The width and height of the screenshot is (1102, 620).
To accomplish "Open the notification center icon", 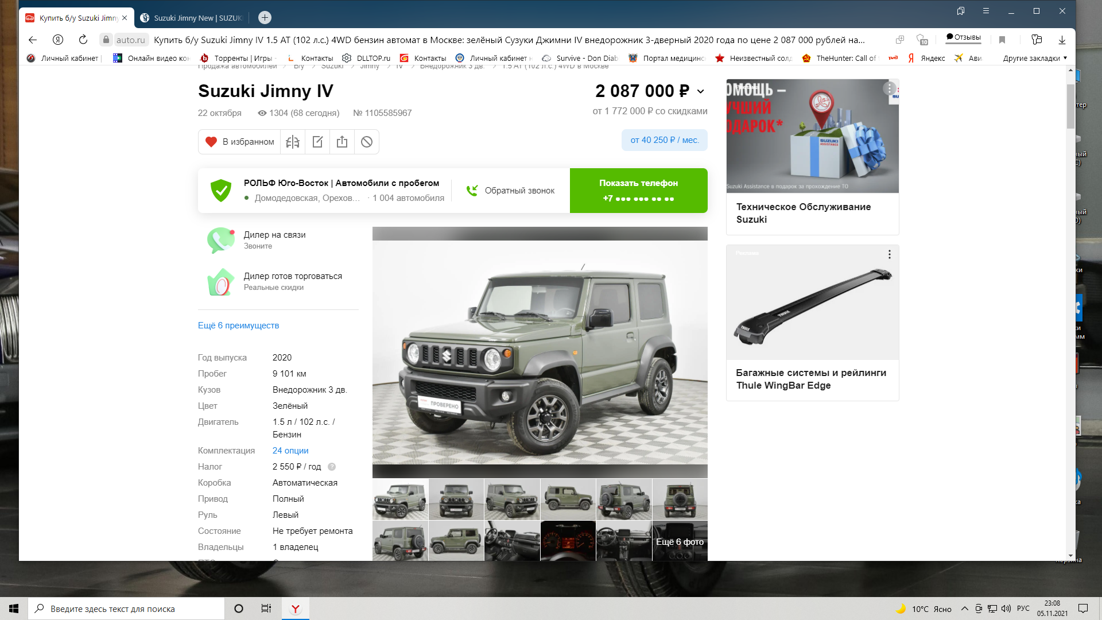I will 1083,609.
